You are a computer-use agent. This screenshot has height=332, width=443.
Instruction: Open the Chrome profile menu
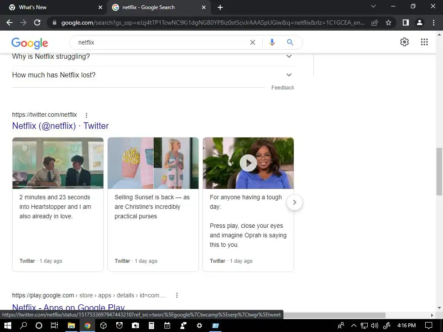click(x=420, y=22)
